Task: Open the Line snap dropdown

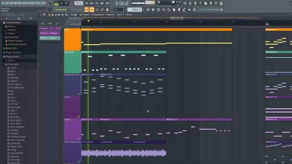Action: tap(118, 10)
